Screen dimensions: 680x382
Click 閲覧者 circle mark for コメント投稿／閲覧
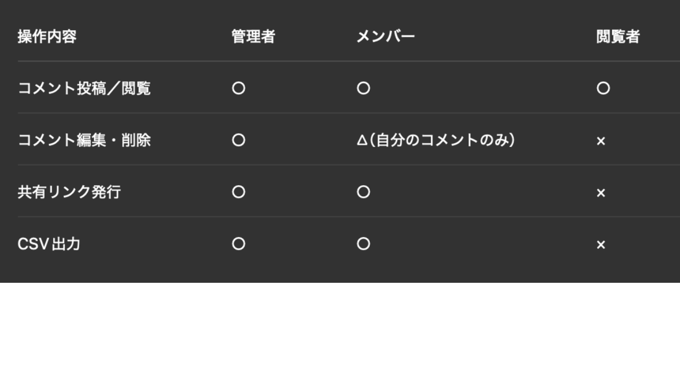603,88
